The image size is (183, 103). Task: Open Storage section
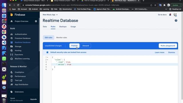pyautogui.click(x=18, y=46)
